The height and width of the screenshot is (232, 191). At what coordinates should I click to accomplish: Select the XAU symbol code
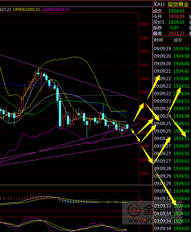point(159,4)
